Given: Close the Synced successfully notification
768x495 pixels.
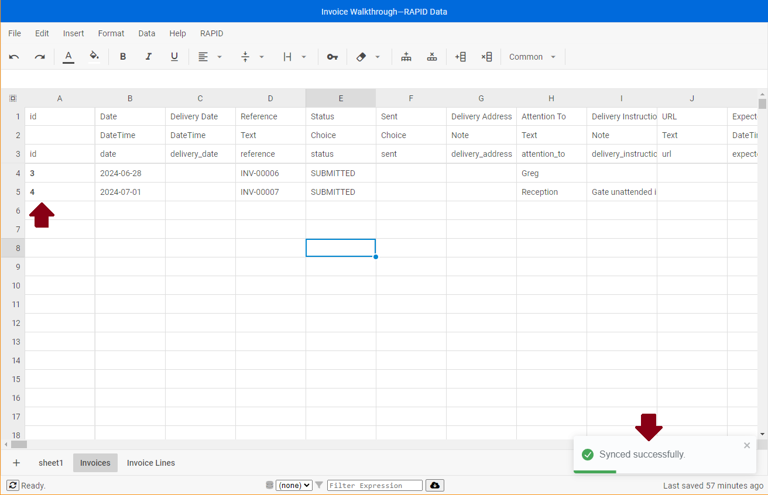Looking at the screenshot, I should [x=747, y=445].
